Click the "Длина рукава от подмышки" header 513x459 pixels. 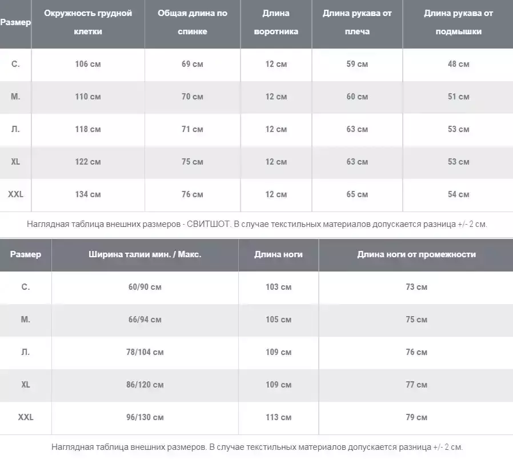pos(458,22)
